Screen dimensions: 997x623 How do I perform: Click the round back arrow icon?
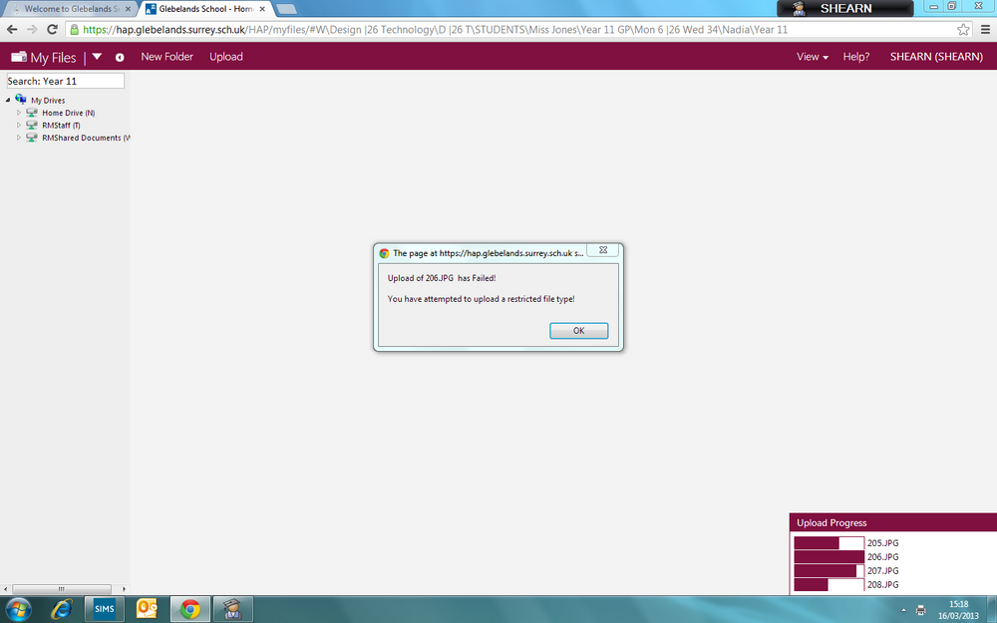click(120, 57)
